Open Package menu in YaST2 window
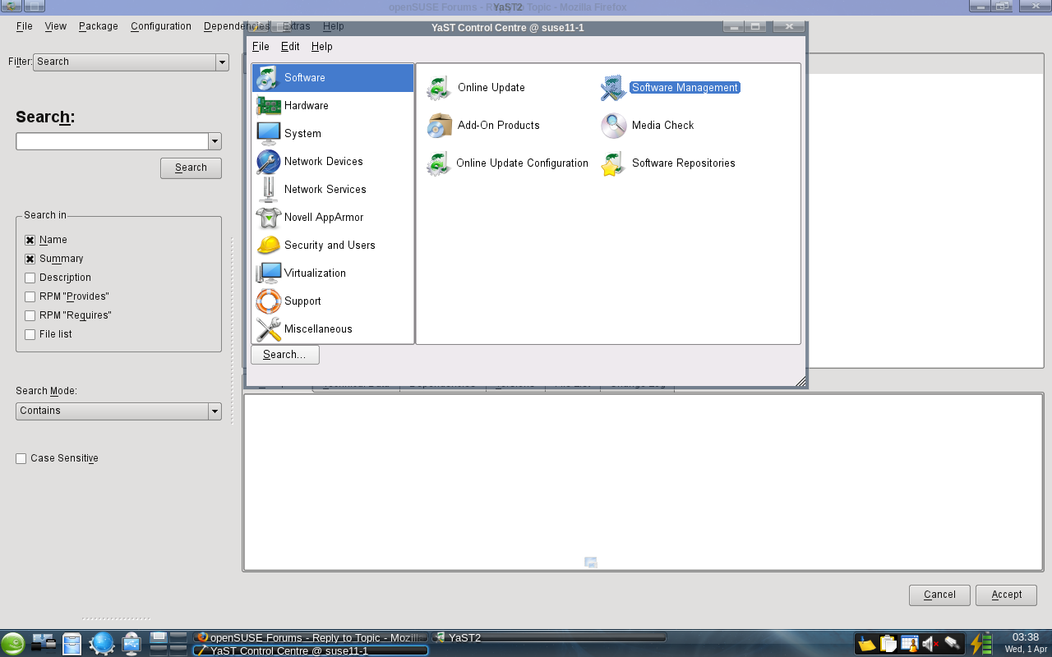Screen dimensions: 1052x657 coord(99,26)
